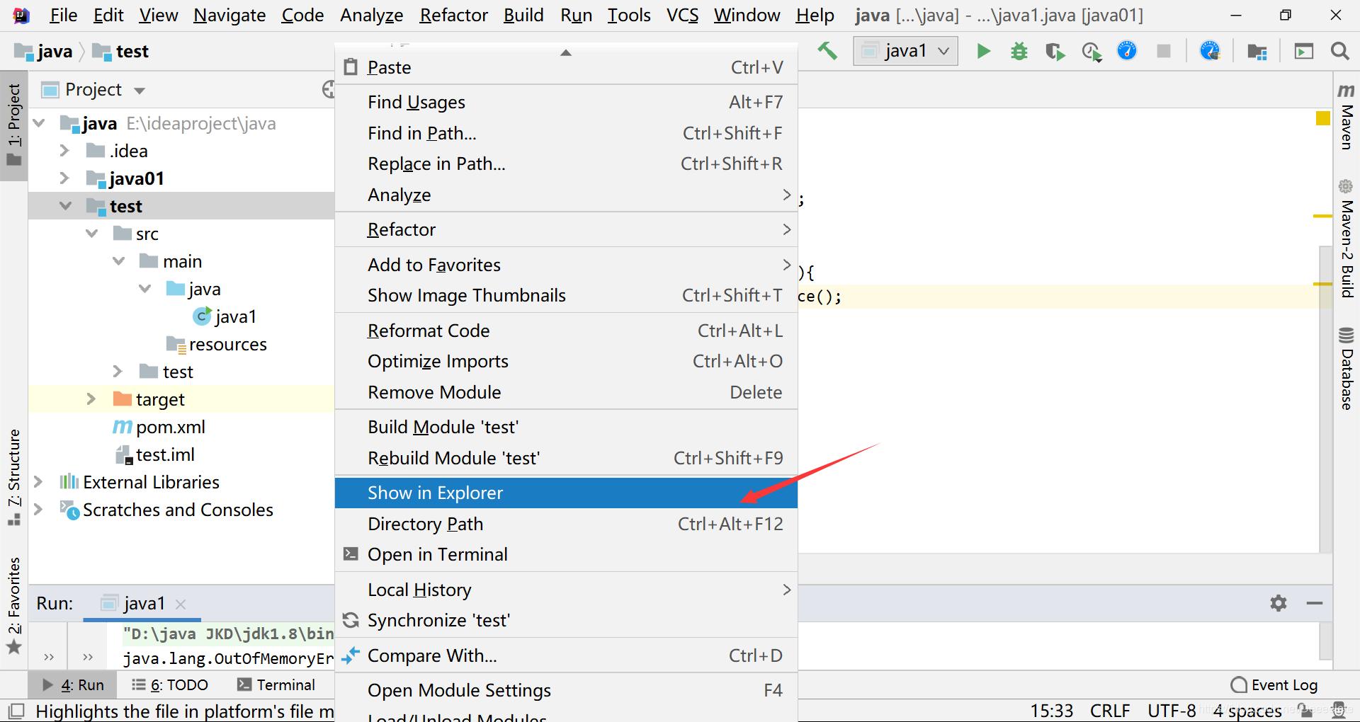Click the Build Project hammer icon
The height and width of the screenshot is (722, 1360).
(x=827, y=51)
